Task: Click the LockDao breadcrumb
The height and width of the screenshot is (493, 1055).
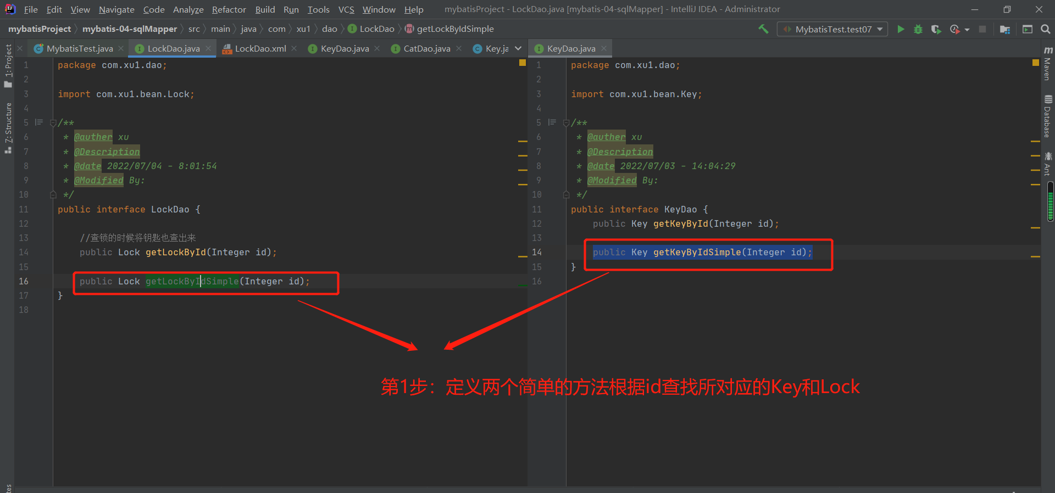Action: (371, 29)
